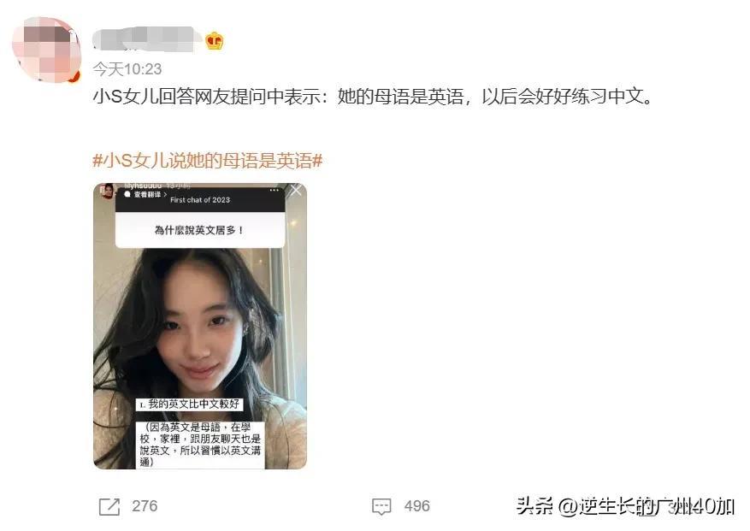Click the small story profile picture
Viewport: 750px width, 531px height.
(x=108, y=190)
